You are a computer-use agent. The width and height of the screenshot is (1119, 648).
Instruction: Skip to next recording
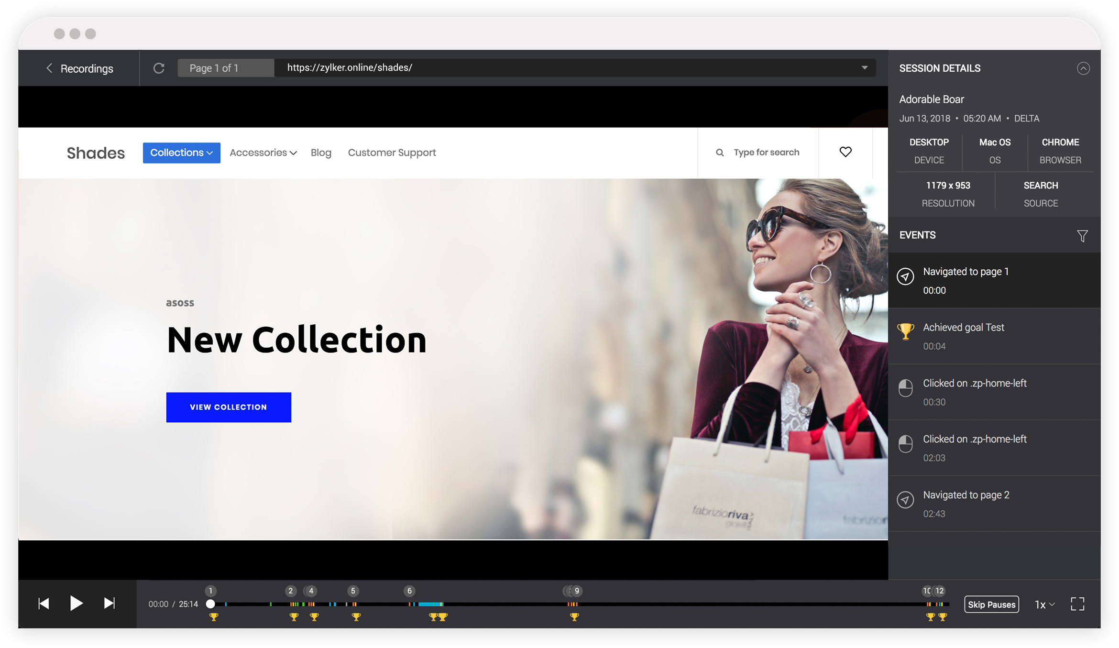coord(110,604)
